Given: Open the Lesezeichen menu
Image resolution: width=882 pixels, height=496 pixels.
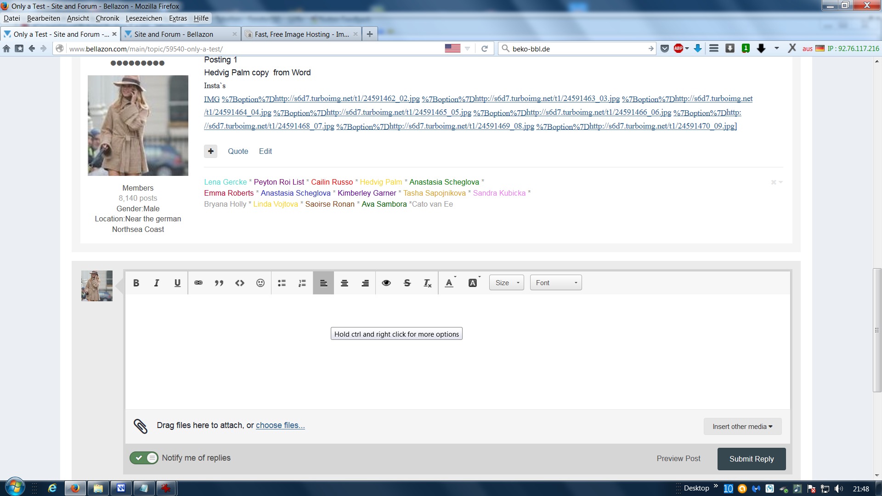Looking at the screenshot, I should 144,18.
